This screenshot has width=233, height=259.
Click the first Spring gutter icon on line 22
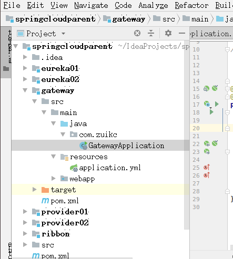point(207,143)
